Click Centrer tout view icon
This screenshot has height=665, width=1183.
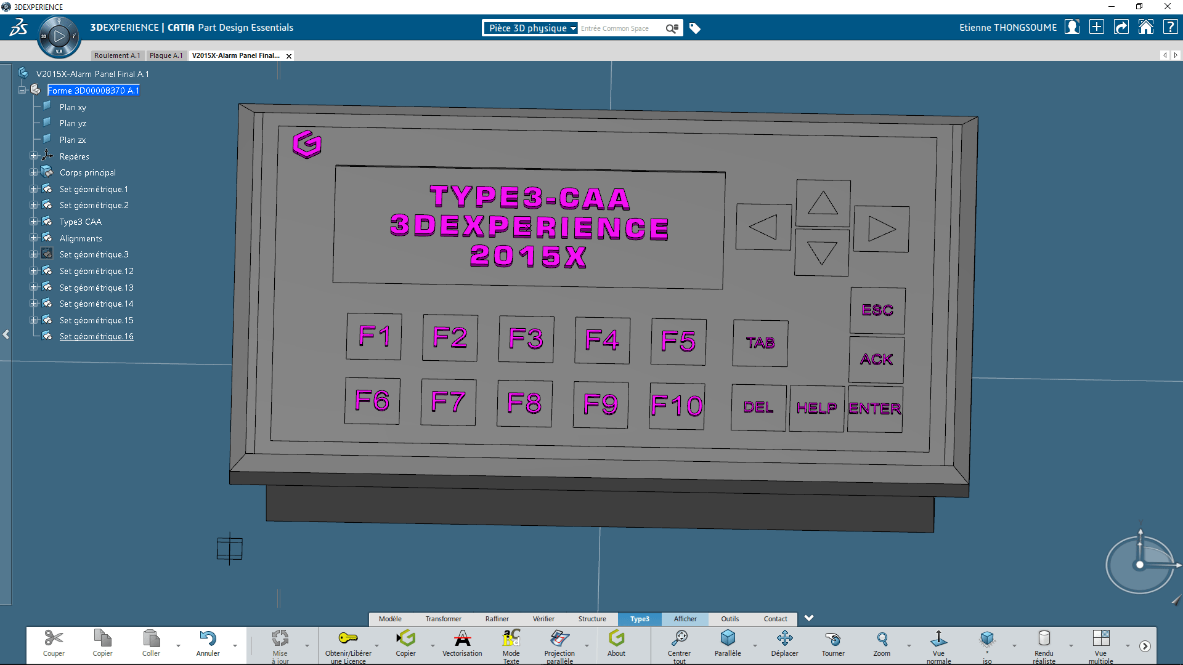click(x=679, y=638)
